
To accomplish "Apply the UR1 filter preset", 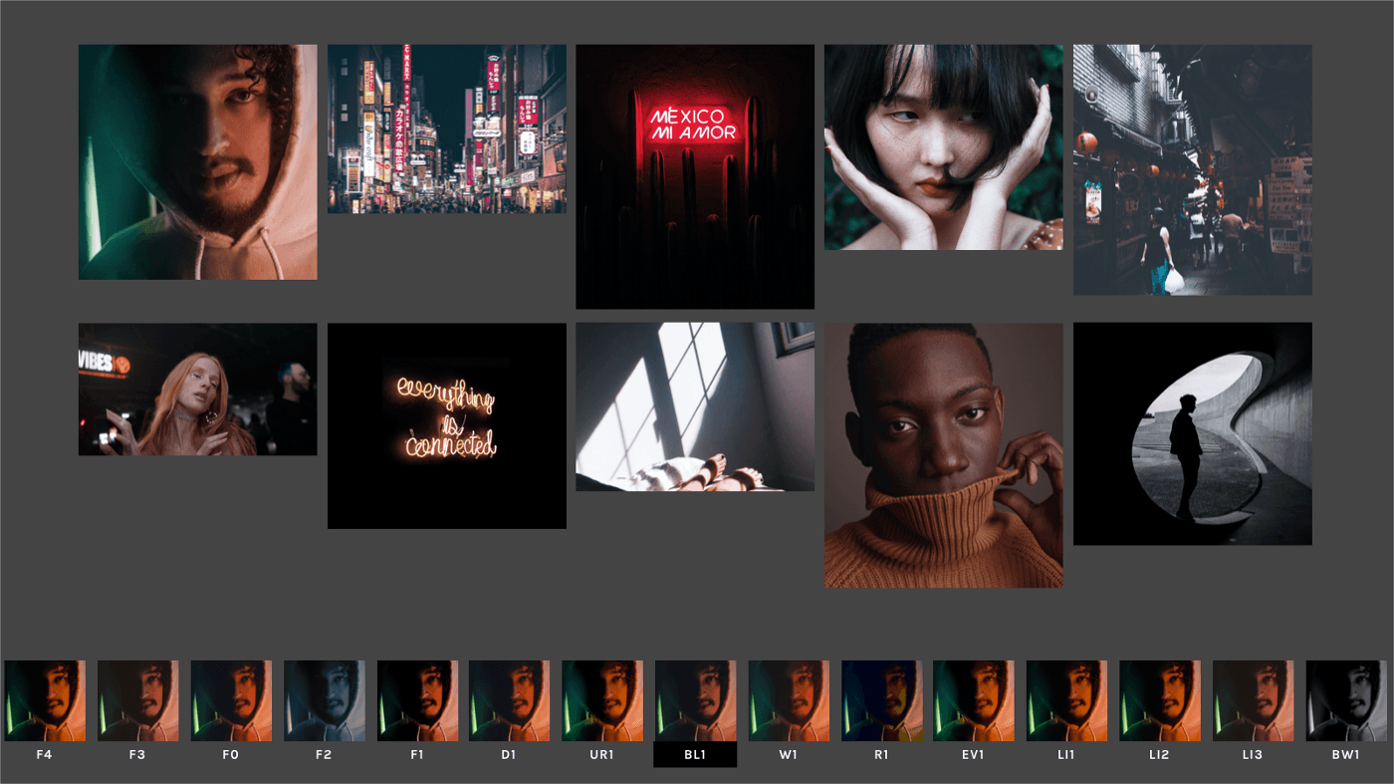I will (602, 700).
